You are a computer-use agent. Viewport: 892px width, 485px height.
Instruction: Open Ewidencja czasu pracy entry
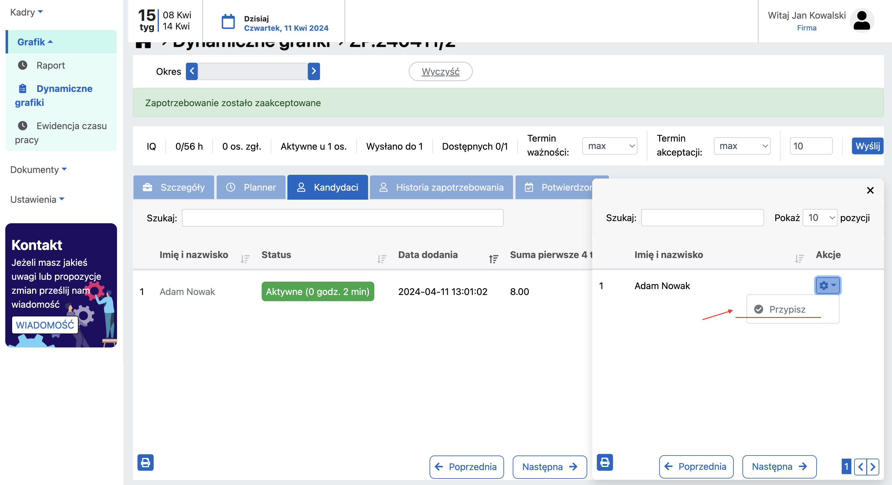click(61, 132)
